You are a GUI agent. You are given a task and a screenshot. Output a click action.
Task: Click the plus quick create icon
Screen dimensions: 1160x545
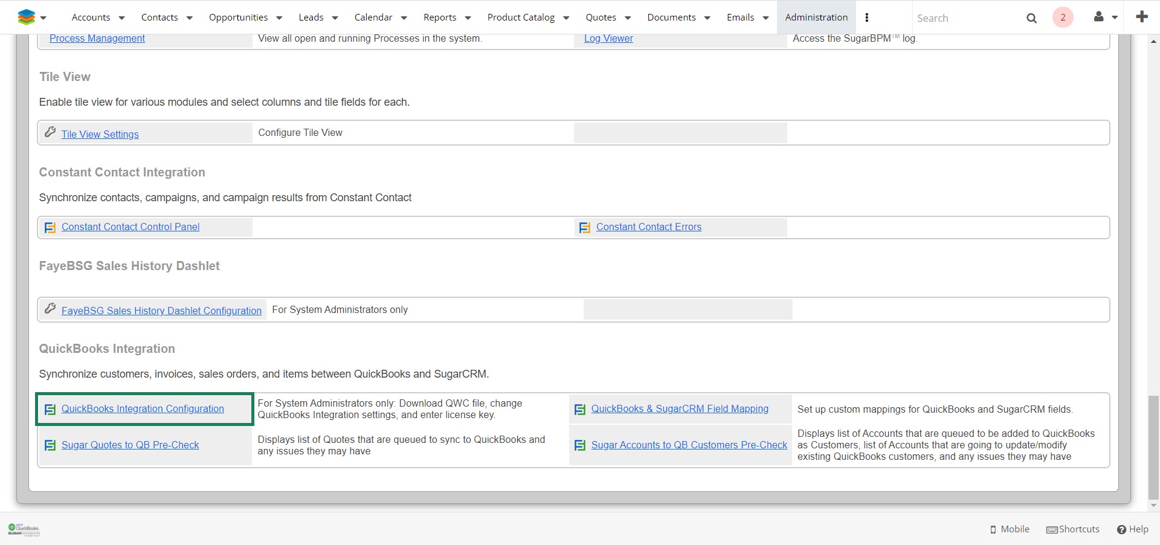coord(1141,17)
